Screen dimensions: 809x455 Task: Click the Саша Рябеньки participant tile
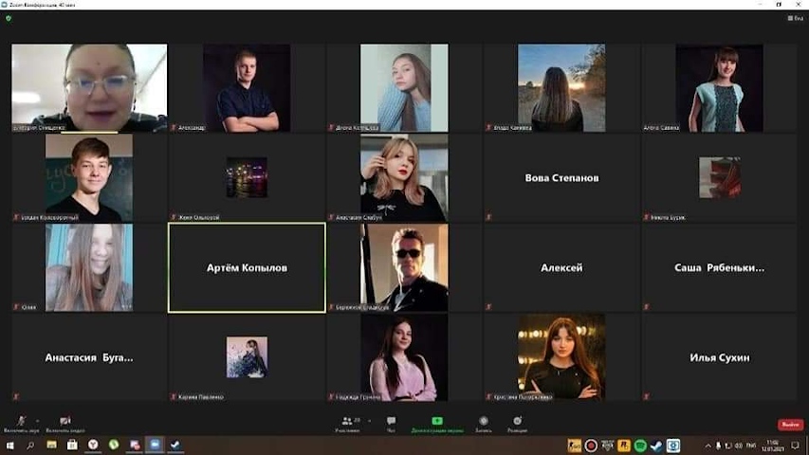tap(720, 268)
